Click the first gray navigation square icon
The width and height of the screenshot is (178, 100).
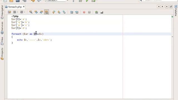pos(15,12)
